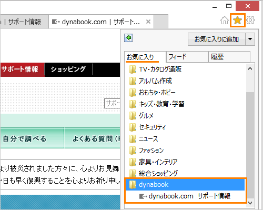Screen dimensions: 263x210
Task: Open the Favorites star icon
Action: (238, 21)
